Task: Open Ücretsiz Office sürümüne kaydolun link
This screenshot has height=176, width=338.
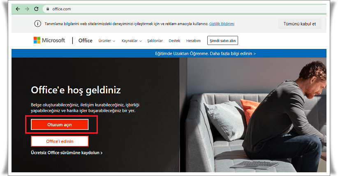Action: (67, 153)
